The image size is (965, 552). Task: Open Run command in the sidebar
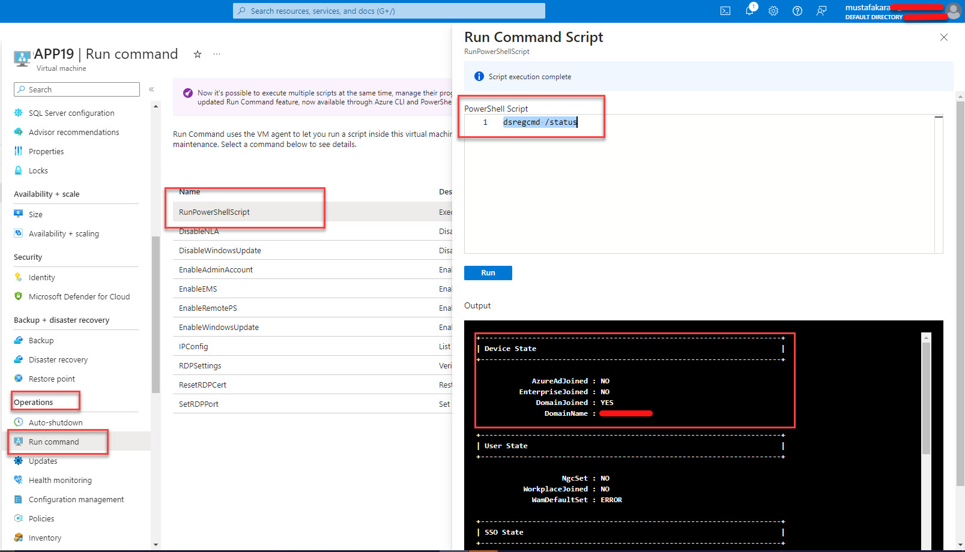(53, 442)
